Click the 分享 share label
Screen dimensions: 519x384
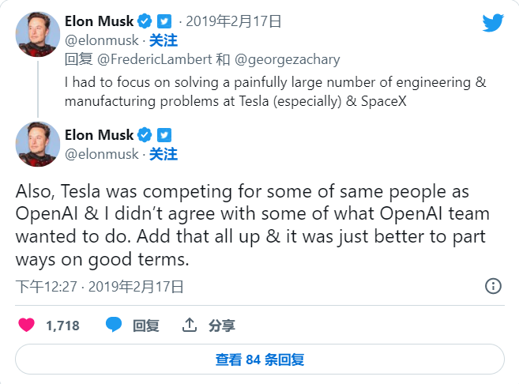(x=222, y=325)
